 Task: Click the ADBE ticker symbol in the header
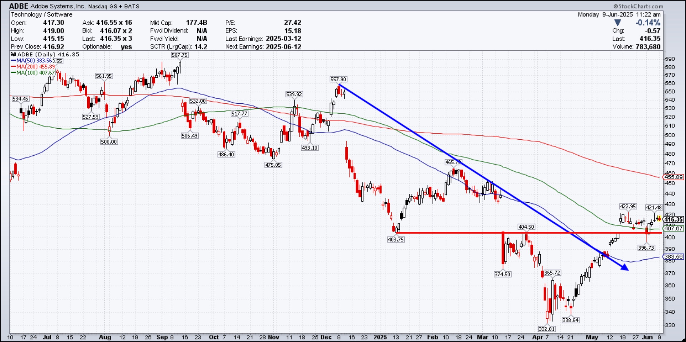(18, 6)
